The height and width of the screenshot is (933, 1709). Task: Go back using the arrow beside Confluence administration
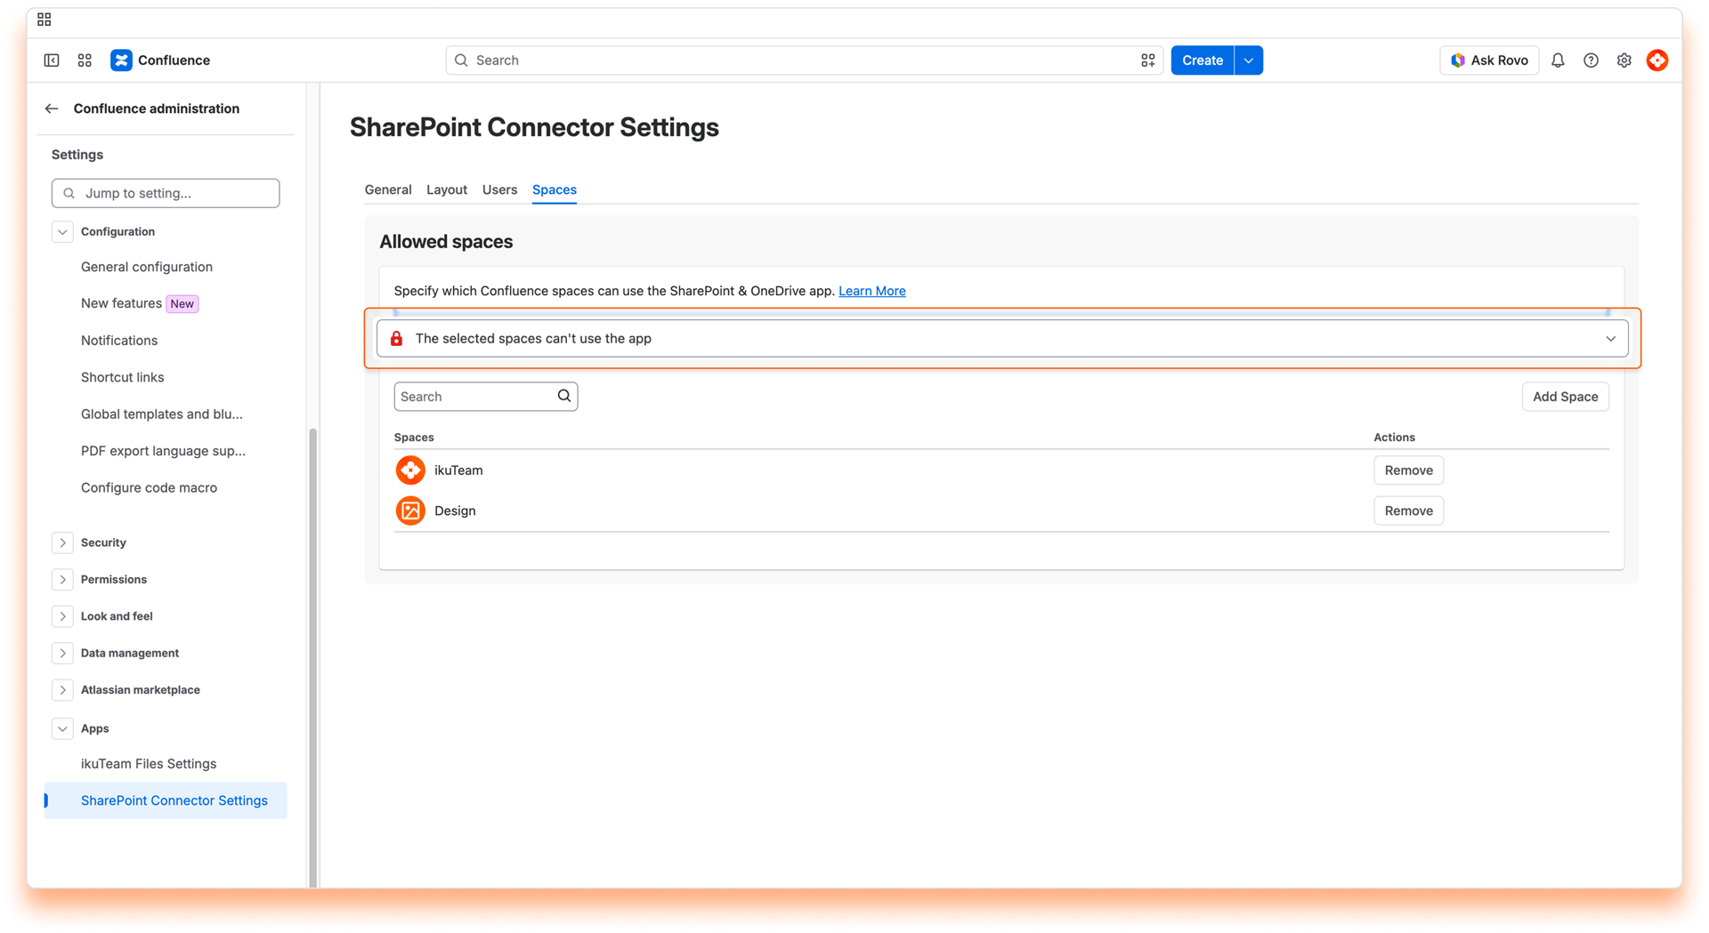click(52, 109)
